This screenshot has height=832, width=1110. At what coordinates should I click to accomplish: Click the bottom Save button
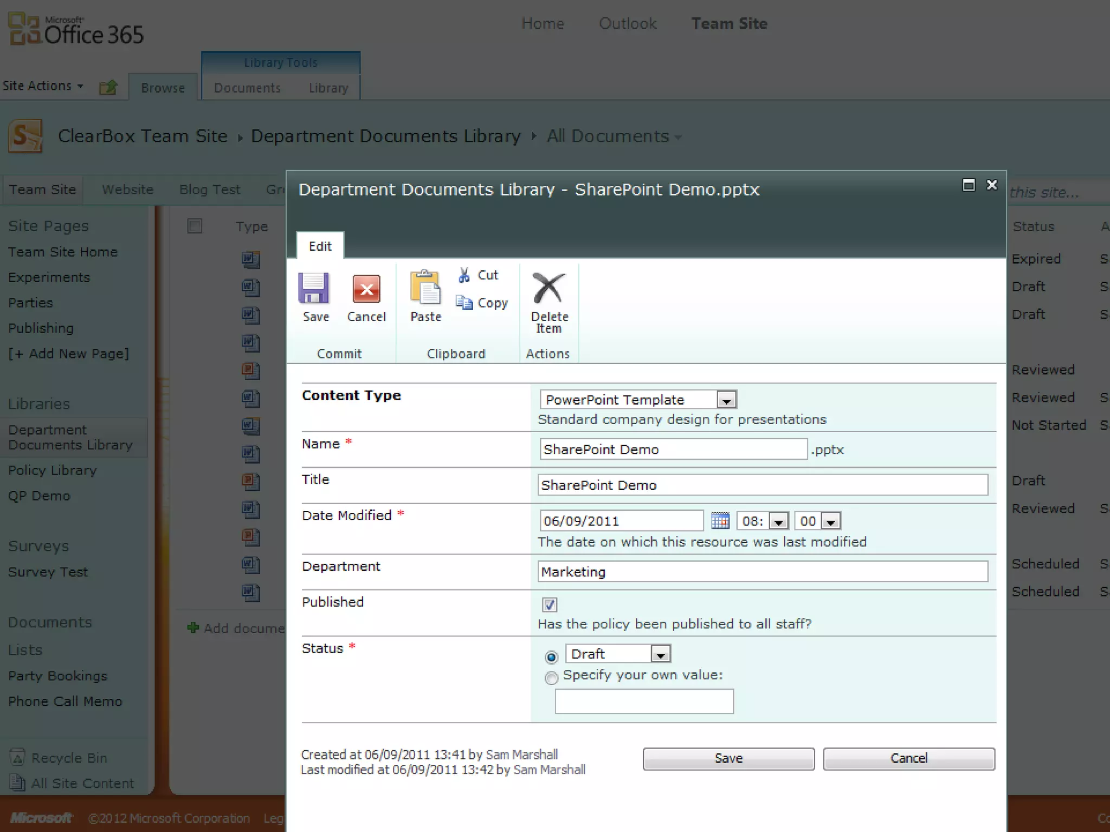(x=728, y=758)
